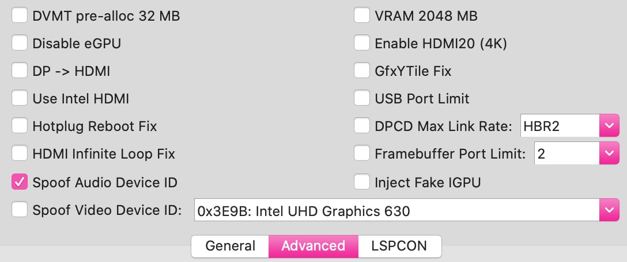Expand the Intel UHD Graphics 630 dropdown
Image resolution: width=627 pixels, height=262 pixels.
[x=407, y=210]
